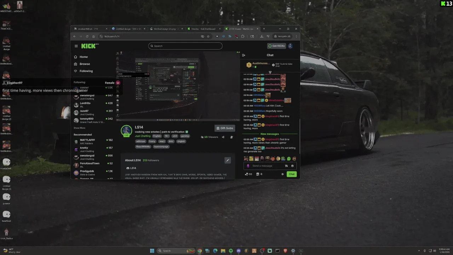Open razo97 channel in Following
The image size is (453, 255).
tap(93, 112)
